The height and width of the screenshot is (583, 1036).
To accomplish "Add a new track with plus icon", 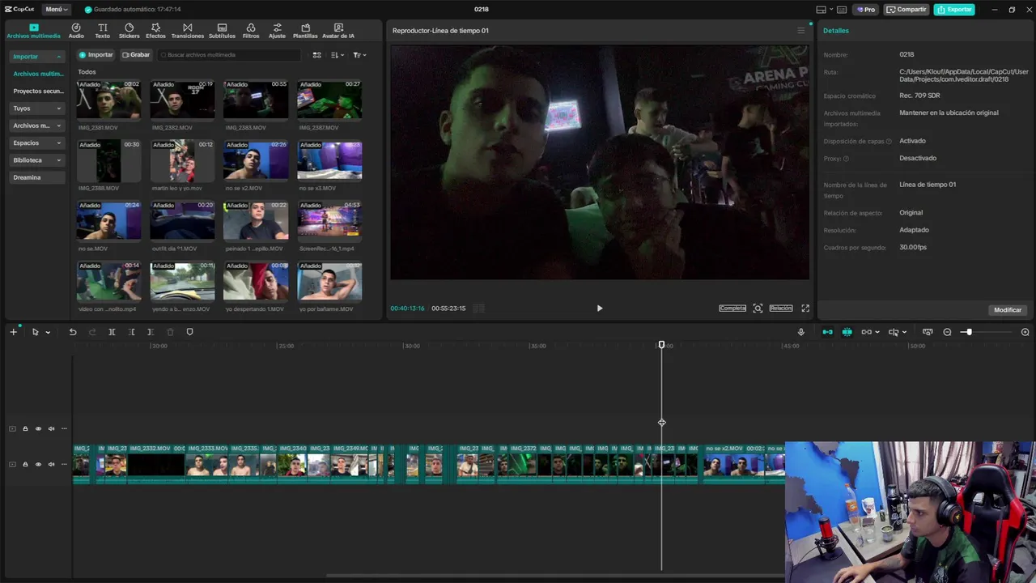I will click(x=13, y=332).
